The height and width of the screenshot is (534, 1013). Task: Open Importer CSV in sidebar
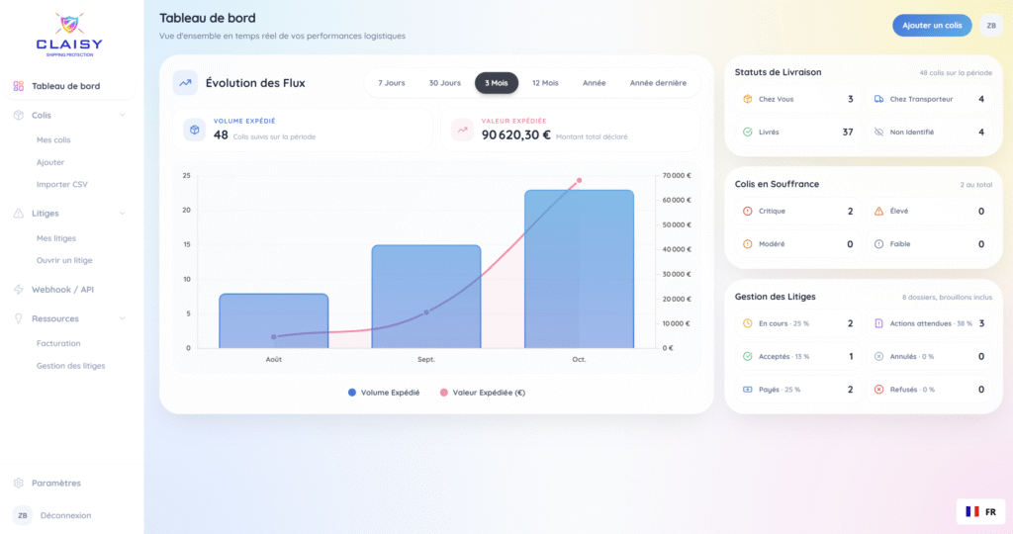coord(62,184)
